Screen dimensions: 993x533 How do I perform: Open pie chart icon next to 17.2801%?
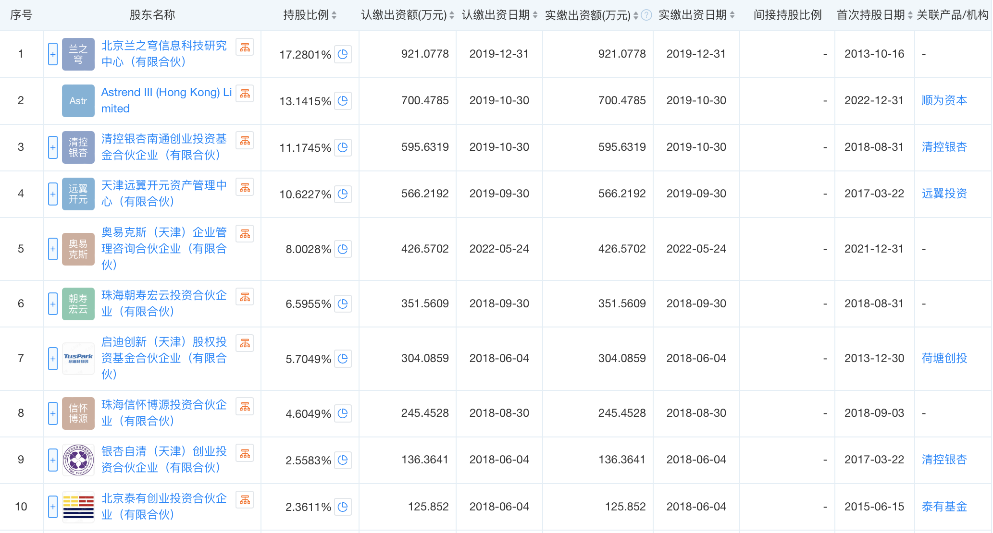coord(343,54)
